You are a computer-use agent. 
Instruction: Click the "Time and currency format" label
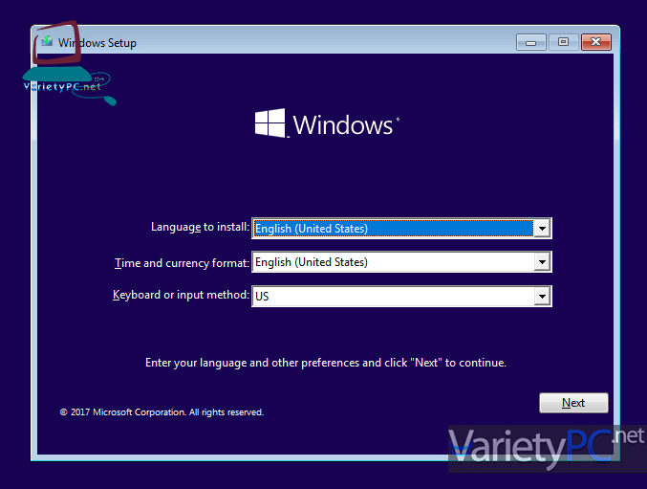coord(182,262)
